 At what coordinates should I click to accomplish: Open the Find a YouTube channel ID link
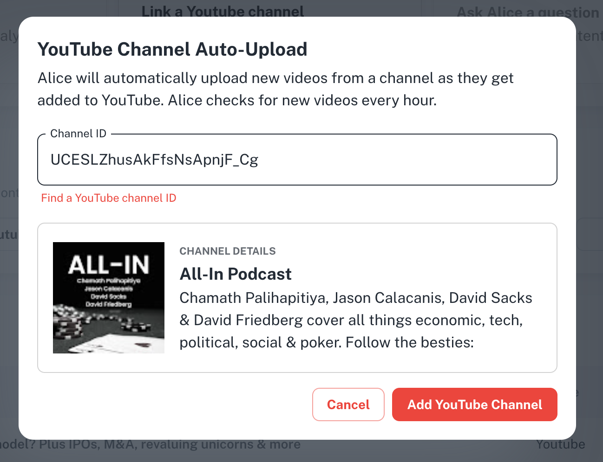click(109, 198)
